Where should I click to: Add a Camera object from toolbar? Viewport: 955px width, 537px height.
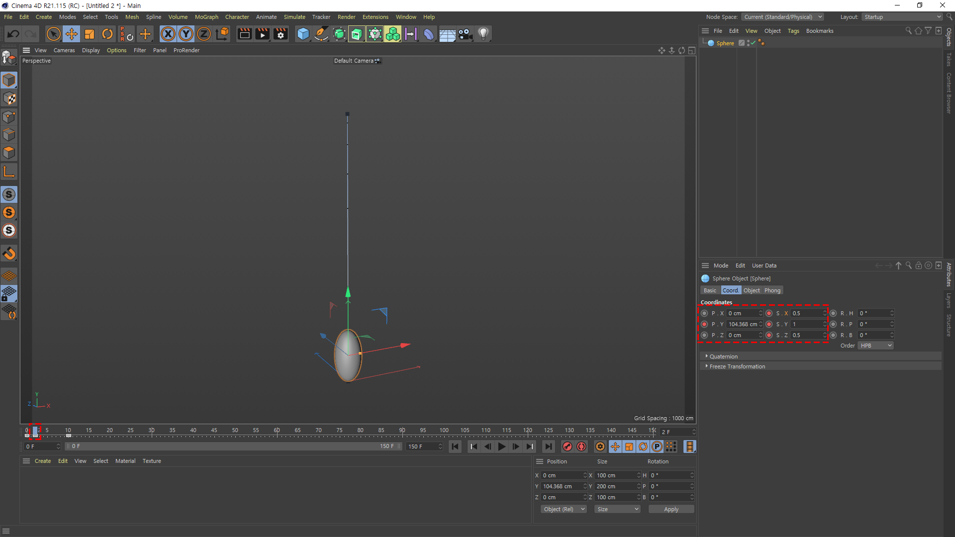click(x=465, y=34)
